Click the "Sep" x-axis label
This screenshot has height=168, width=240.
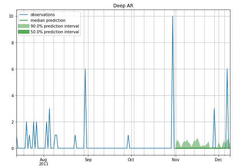(x=88, y=160)
